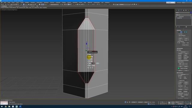Click the Align tool icon

click(x=62, y=4)
